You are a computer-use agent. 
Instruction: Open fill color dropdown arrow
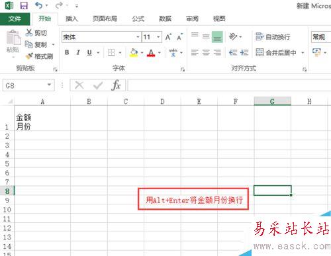click(x=142, y=52)
